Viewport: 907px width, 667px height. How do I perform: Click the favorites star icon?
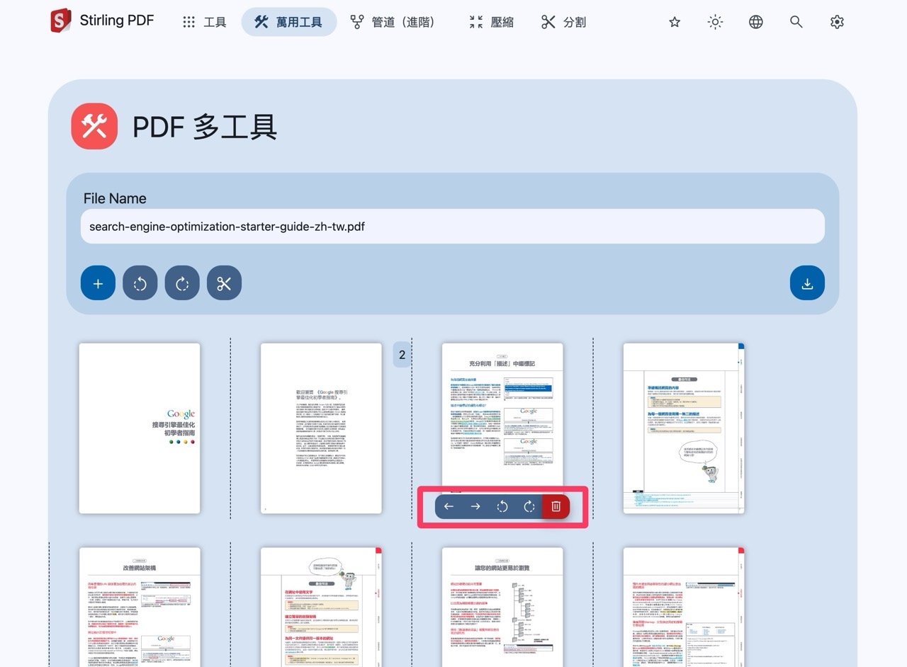tap(675, 22)
